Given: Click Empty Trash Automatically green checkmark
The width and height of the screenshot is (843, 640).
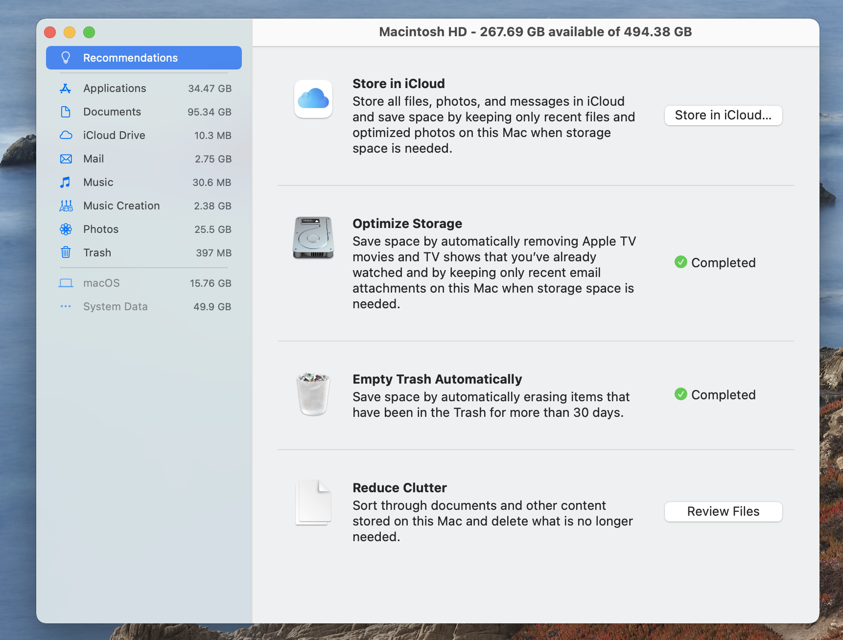Looking at the screenshot, I should pos(680,394).
